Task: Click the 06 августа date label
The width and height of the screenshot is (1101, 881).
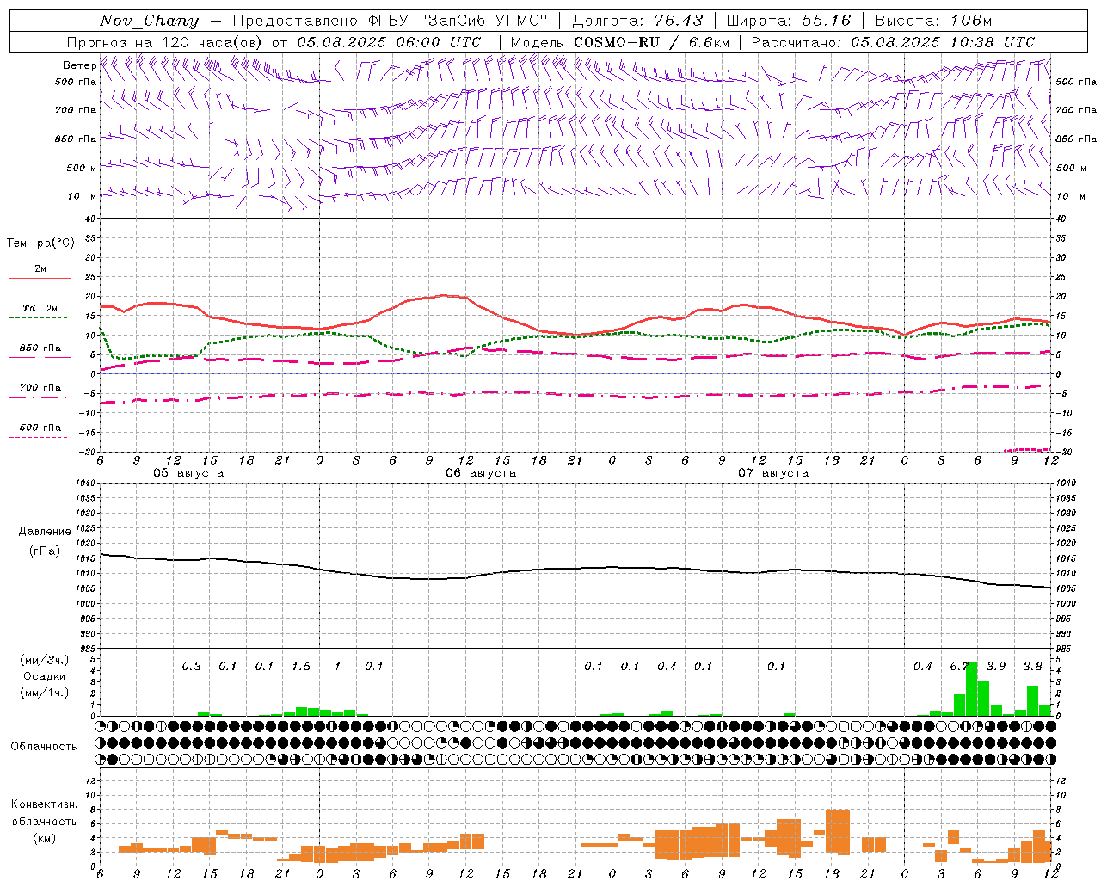Action: click(x=481, y=473)
